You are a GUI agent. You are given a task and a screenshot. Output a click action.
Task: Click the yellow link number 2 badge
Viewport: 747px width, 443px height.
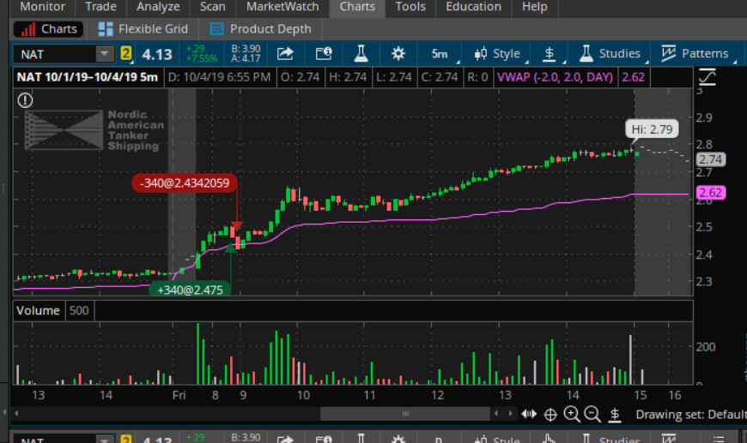tap(125, 53)
